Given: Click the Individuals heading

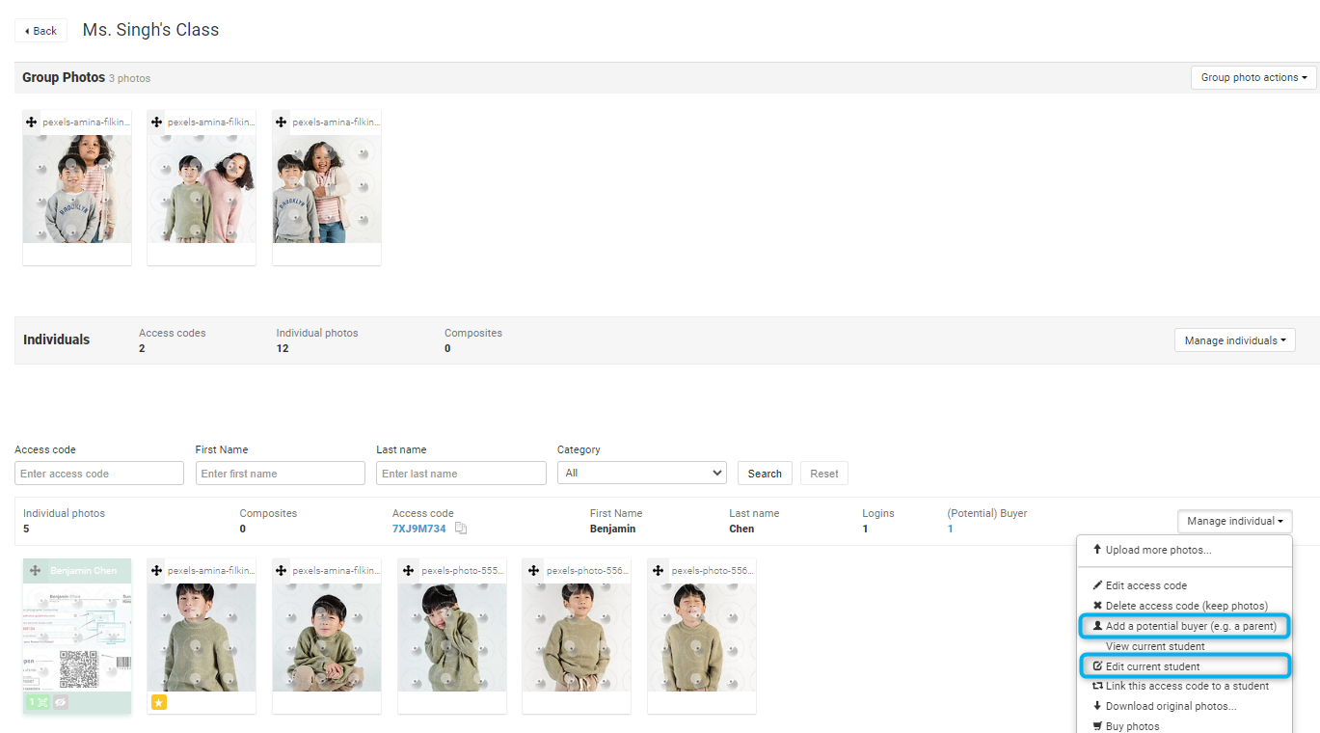Looking at the screenshot, I should 56,339.
